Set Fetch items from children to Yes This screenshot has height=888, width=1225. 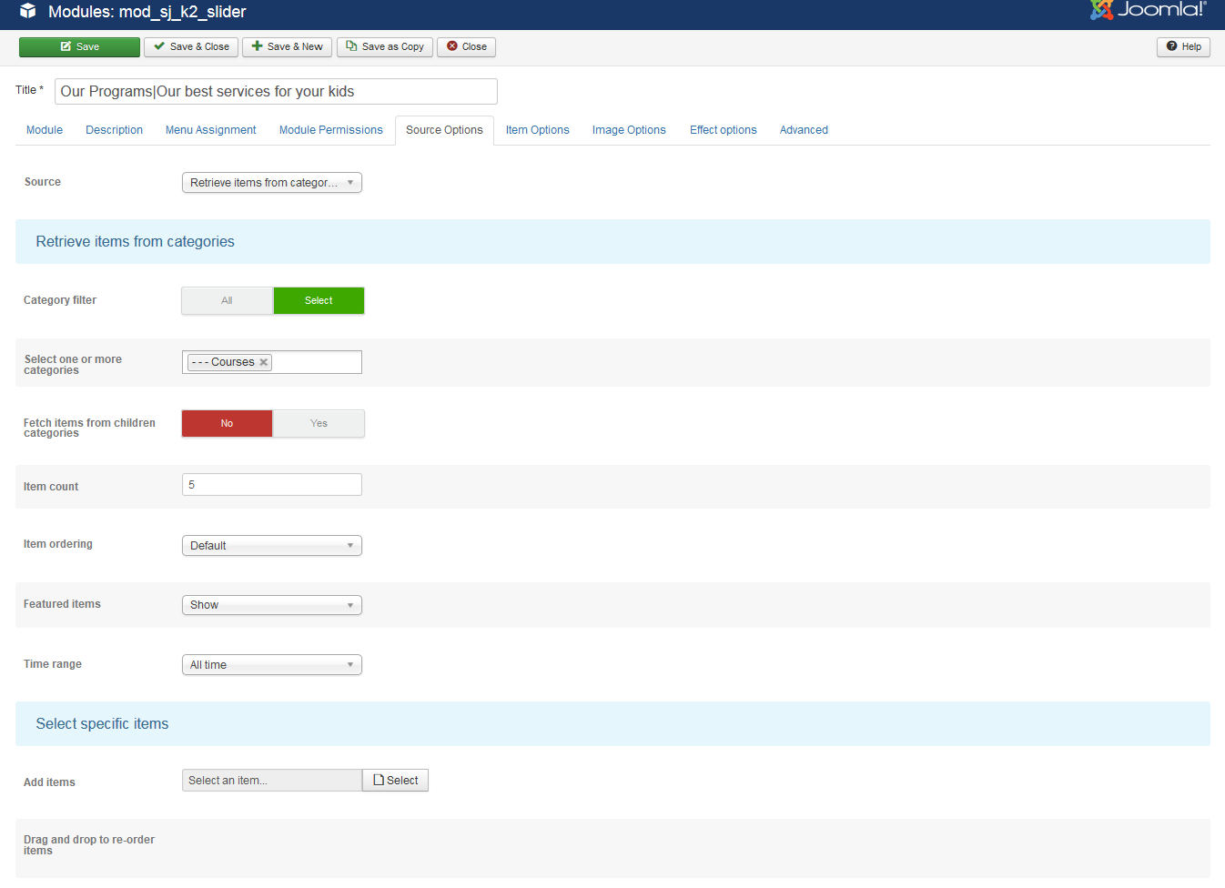[319, 423]
